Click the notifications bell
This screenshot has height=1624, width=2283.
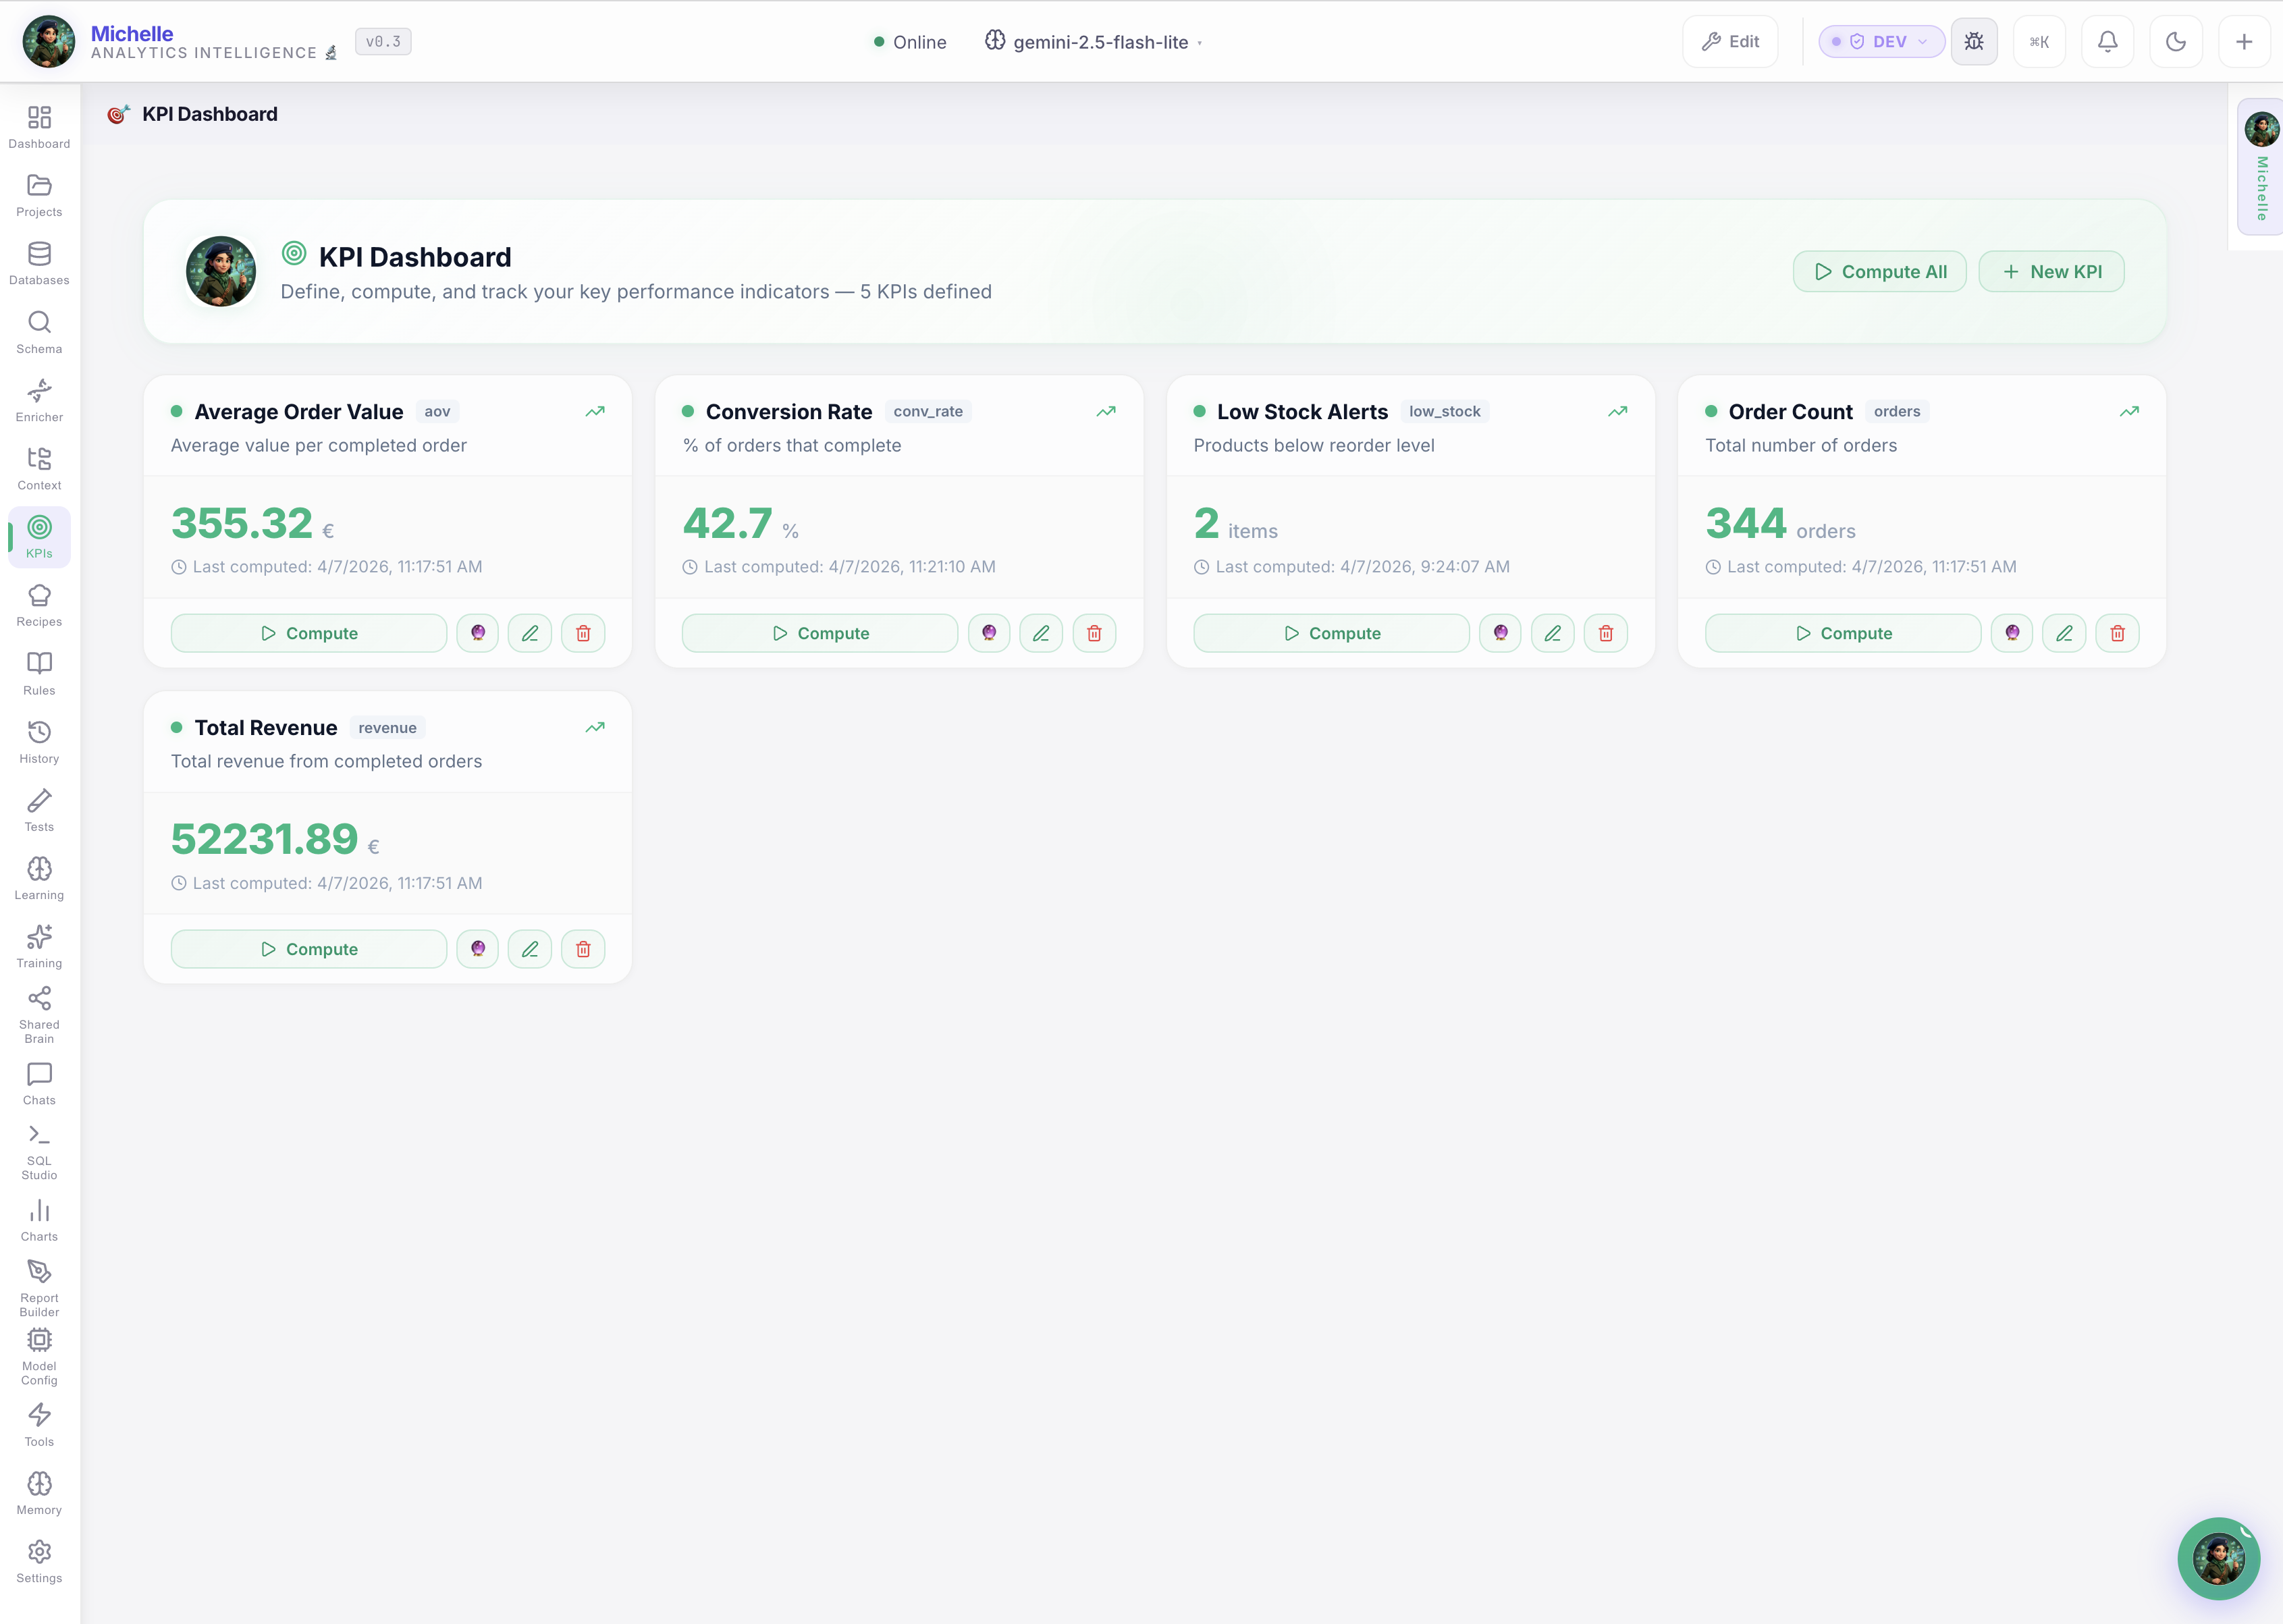pyautogui.click(x=2108, y=41)
